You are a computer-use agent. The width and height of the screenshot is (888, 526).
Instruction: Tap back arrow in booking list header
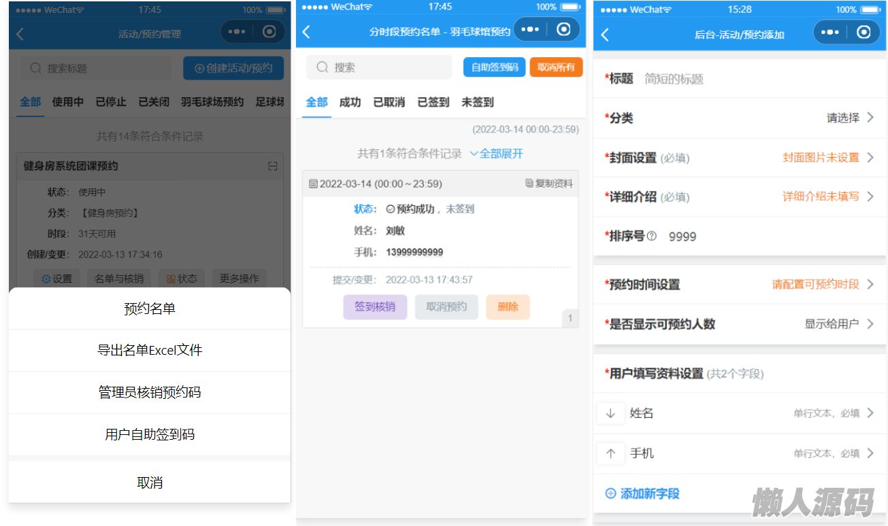pyautogui.click(x=306, y=32)
